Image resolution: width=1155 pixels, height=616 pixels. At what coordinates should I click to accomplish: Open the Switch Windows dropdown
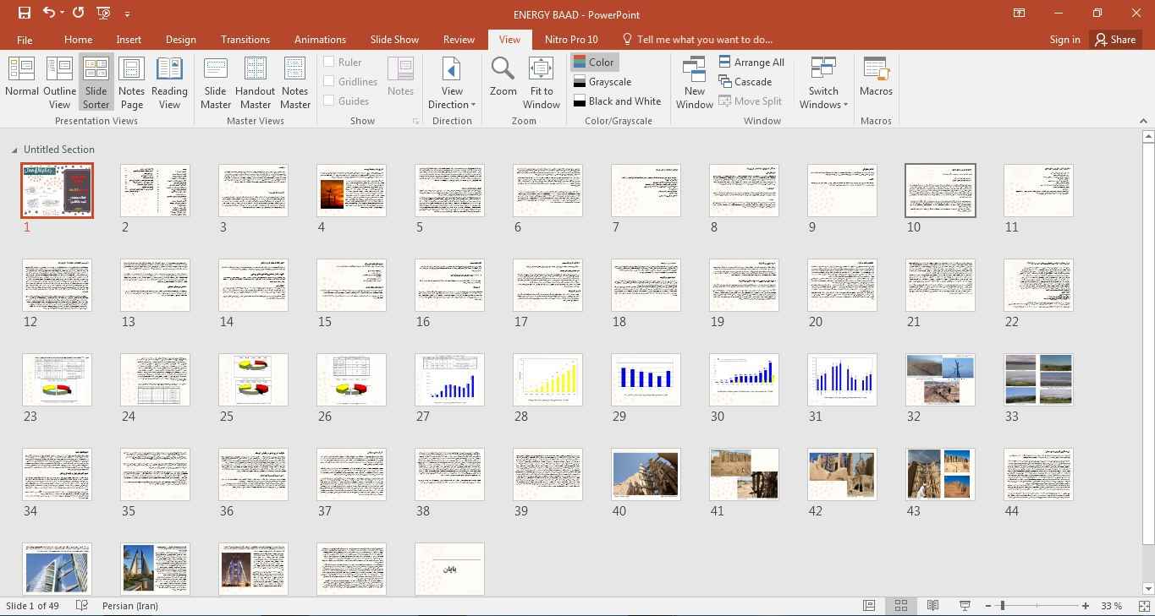tap(822, 98)
